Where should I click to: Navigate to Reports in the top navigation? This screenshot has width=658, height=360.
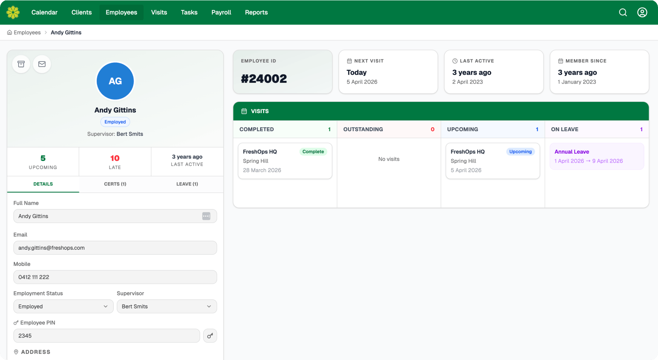(256, 12)
